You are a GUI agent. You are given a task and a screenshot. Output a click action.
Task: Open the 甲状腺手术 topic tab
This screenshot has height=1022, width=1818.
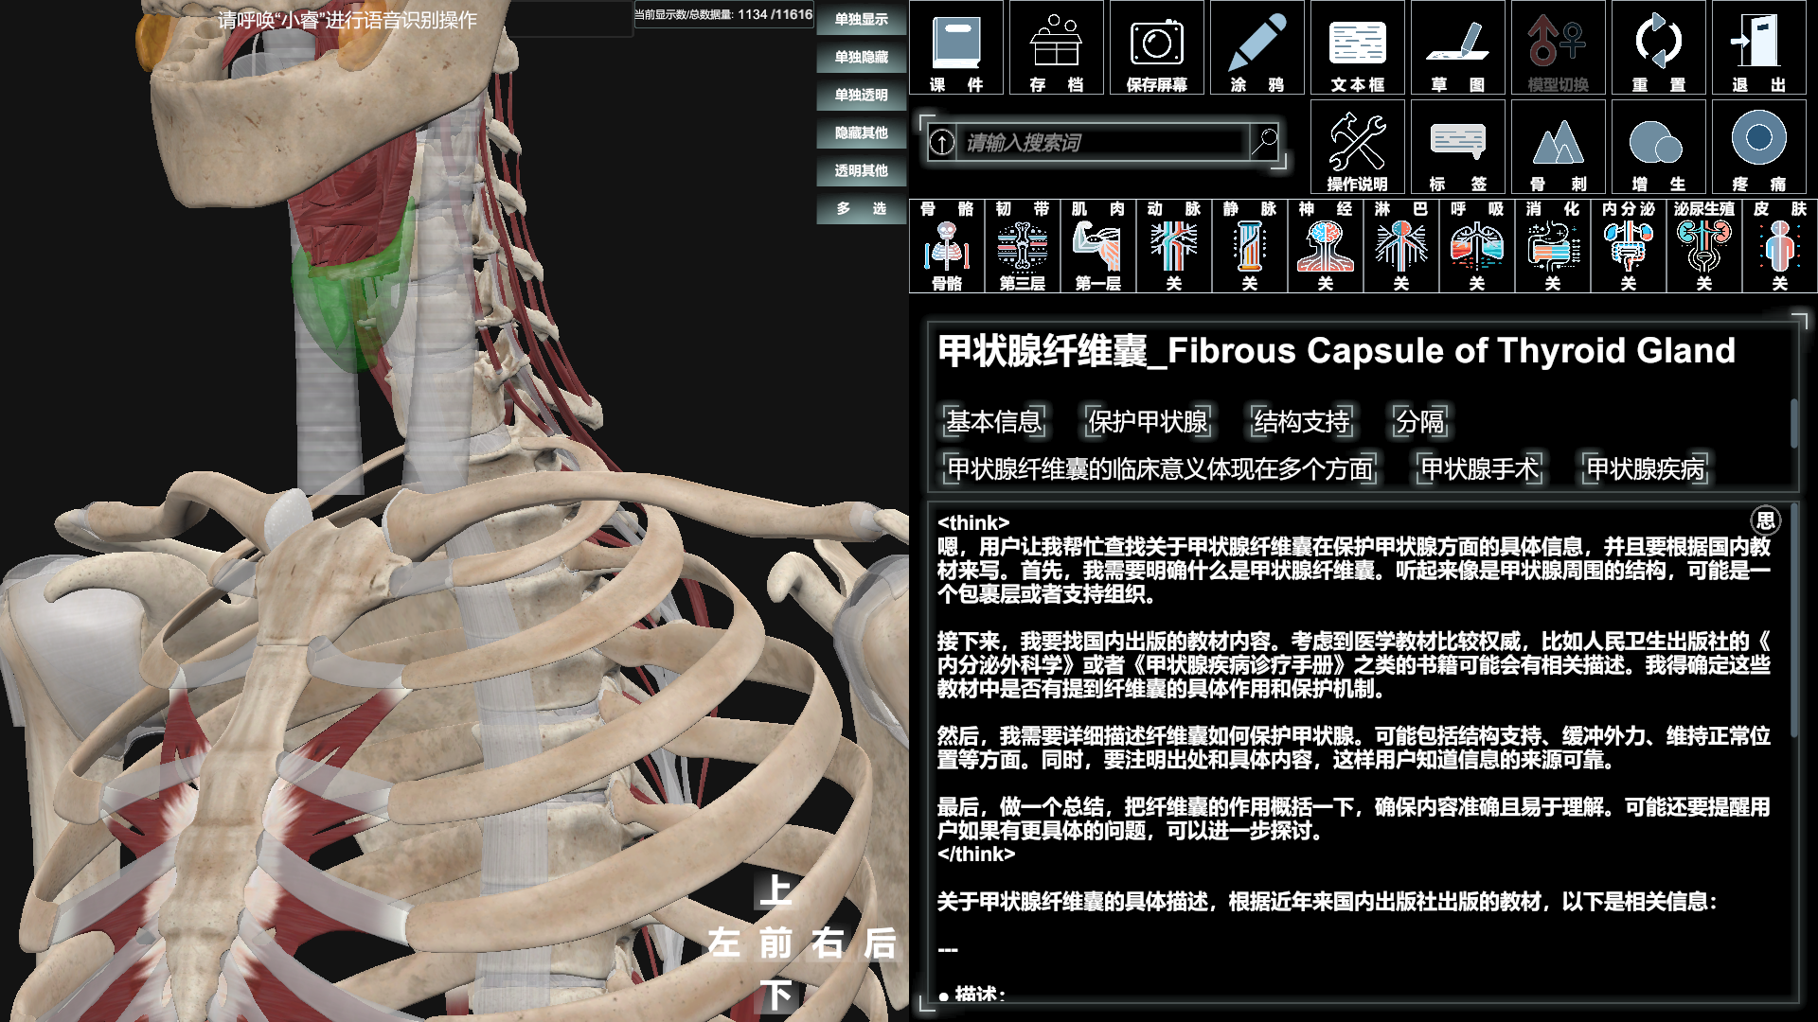point(1479,468)
